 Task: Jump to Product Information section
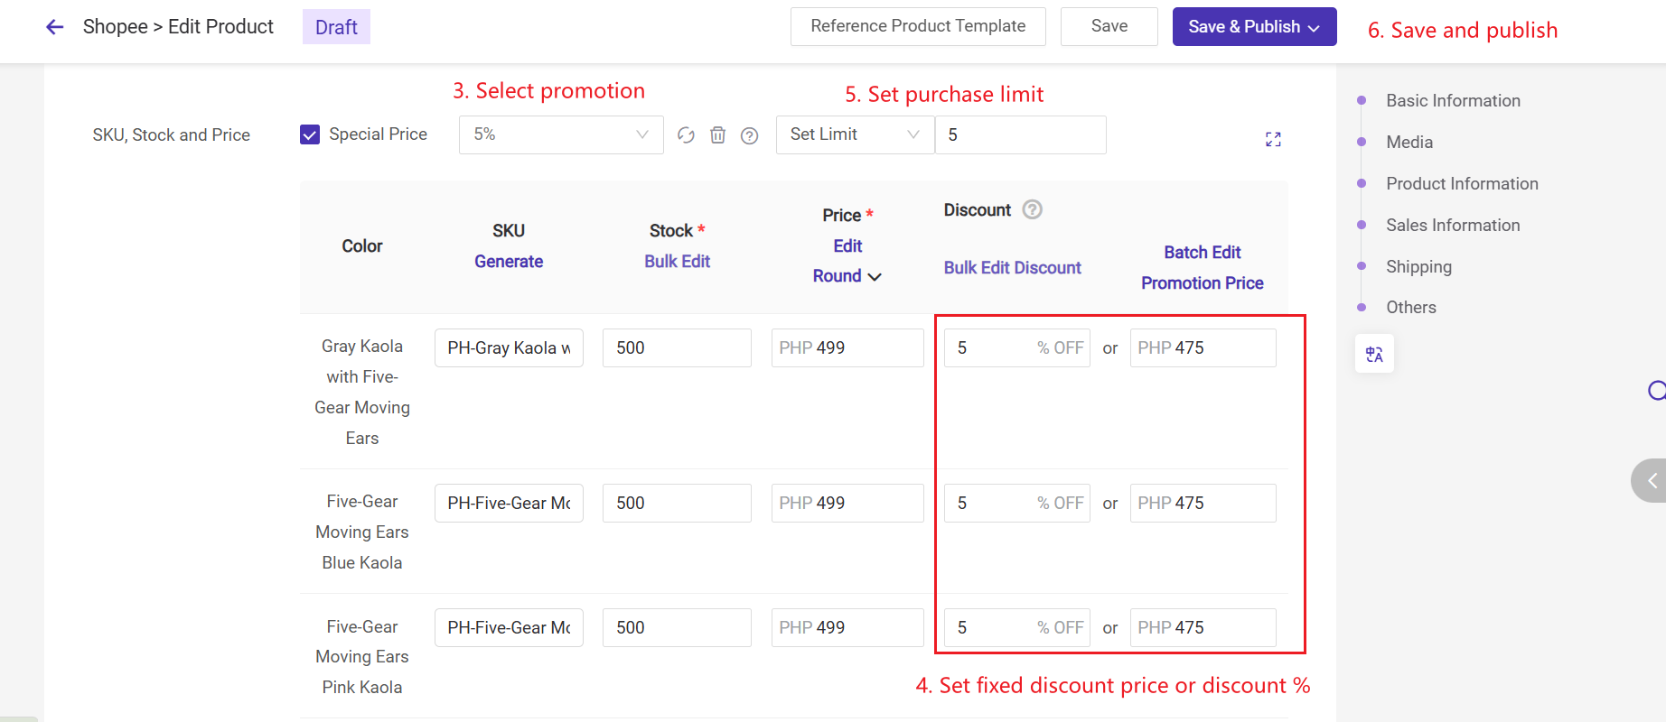pos(1462,183)
